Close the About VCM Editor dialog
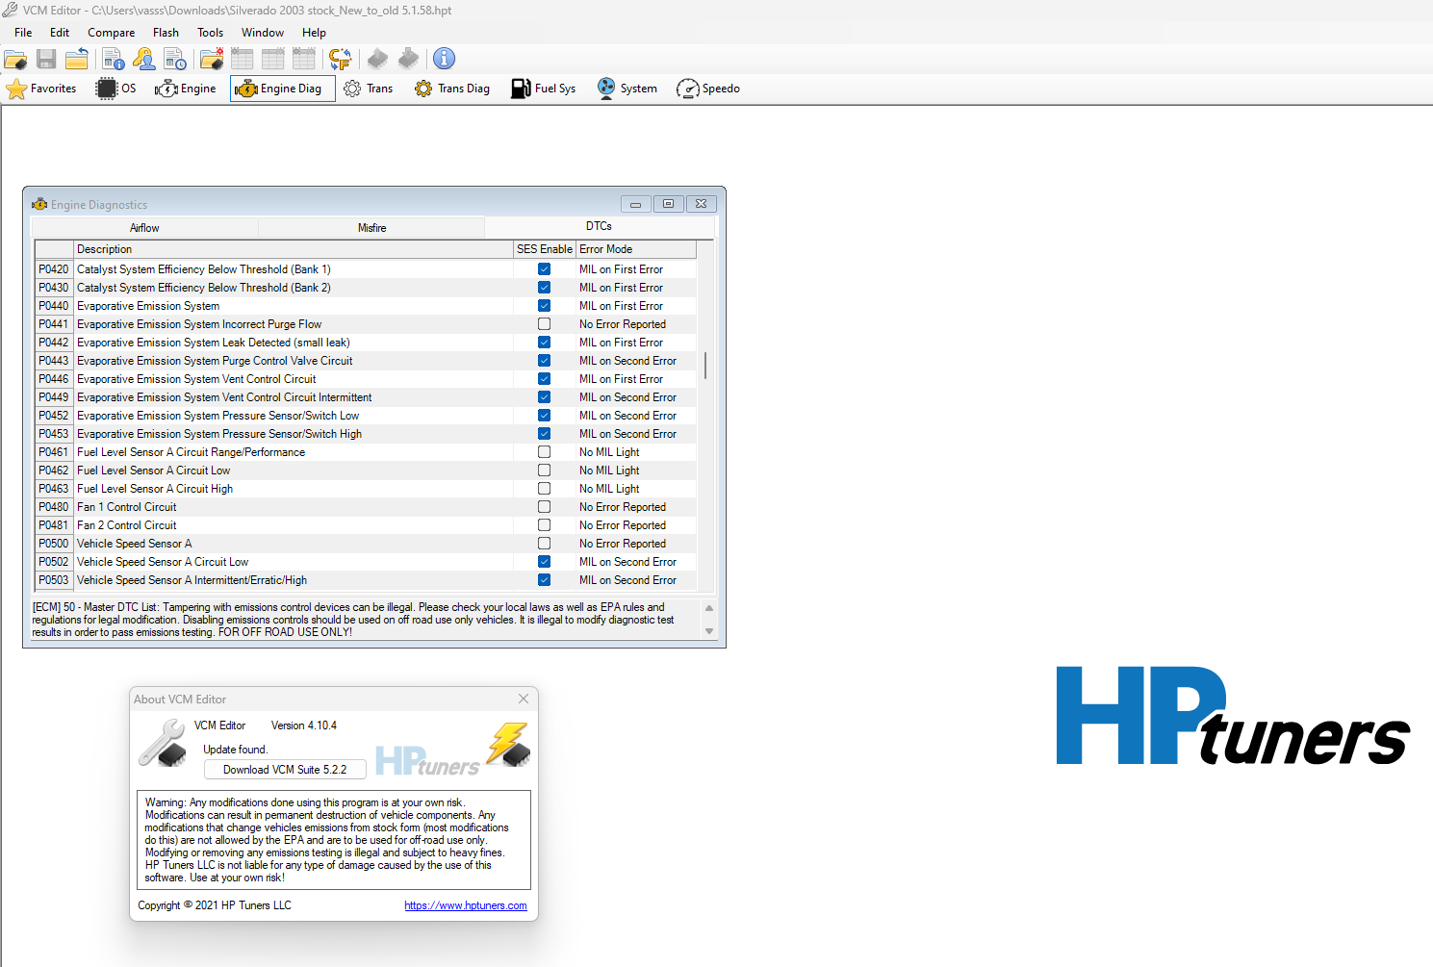 click(524, 699)
